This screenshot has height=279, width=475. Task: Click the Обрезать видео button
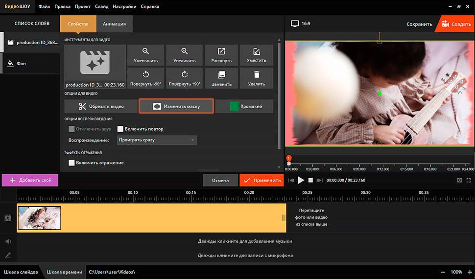pyautogui.click(x=101, y=106)
